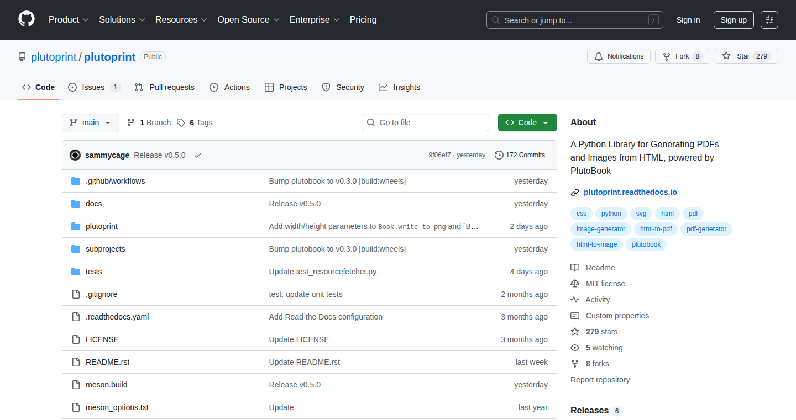The height and width of the screenshot is (420, 796).
Task: Click the html-to-pdf topic tag
Action: point(656,229)
